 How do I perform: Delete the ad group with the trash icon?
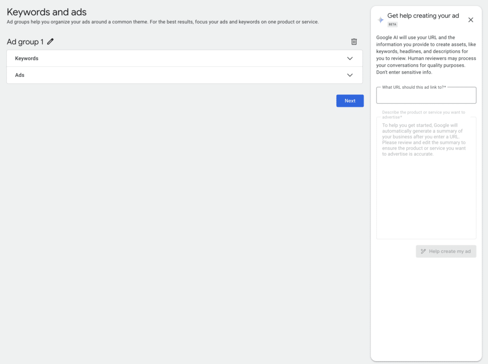click(x=354, y=42)
